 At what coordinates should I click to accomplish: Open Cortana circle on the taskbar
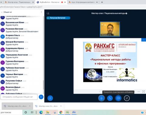pyautogui.click(x=26, y=112)
